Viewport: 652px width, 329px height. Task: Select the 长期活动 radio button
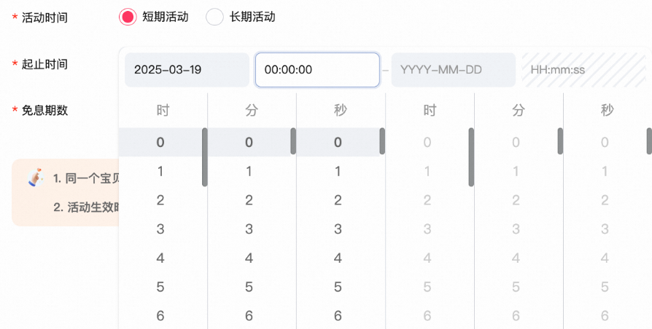[x=214, y=17]
